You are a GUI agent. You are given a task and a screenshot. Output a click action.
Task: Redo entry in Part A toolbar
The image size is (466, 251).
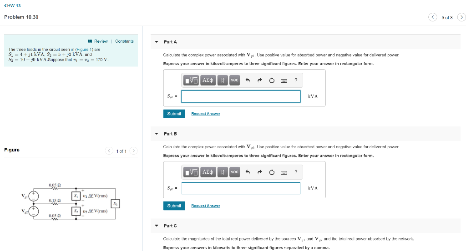(x=259, y=80)
